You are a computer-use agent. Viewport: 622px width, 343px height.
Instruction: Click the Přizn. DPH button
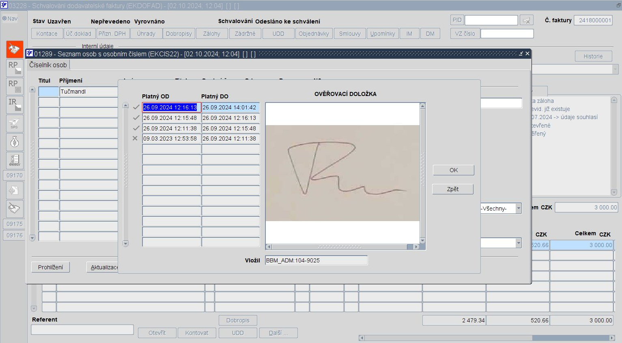click(112, 34)
